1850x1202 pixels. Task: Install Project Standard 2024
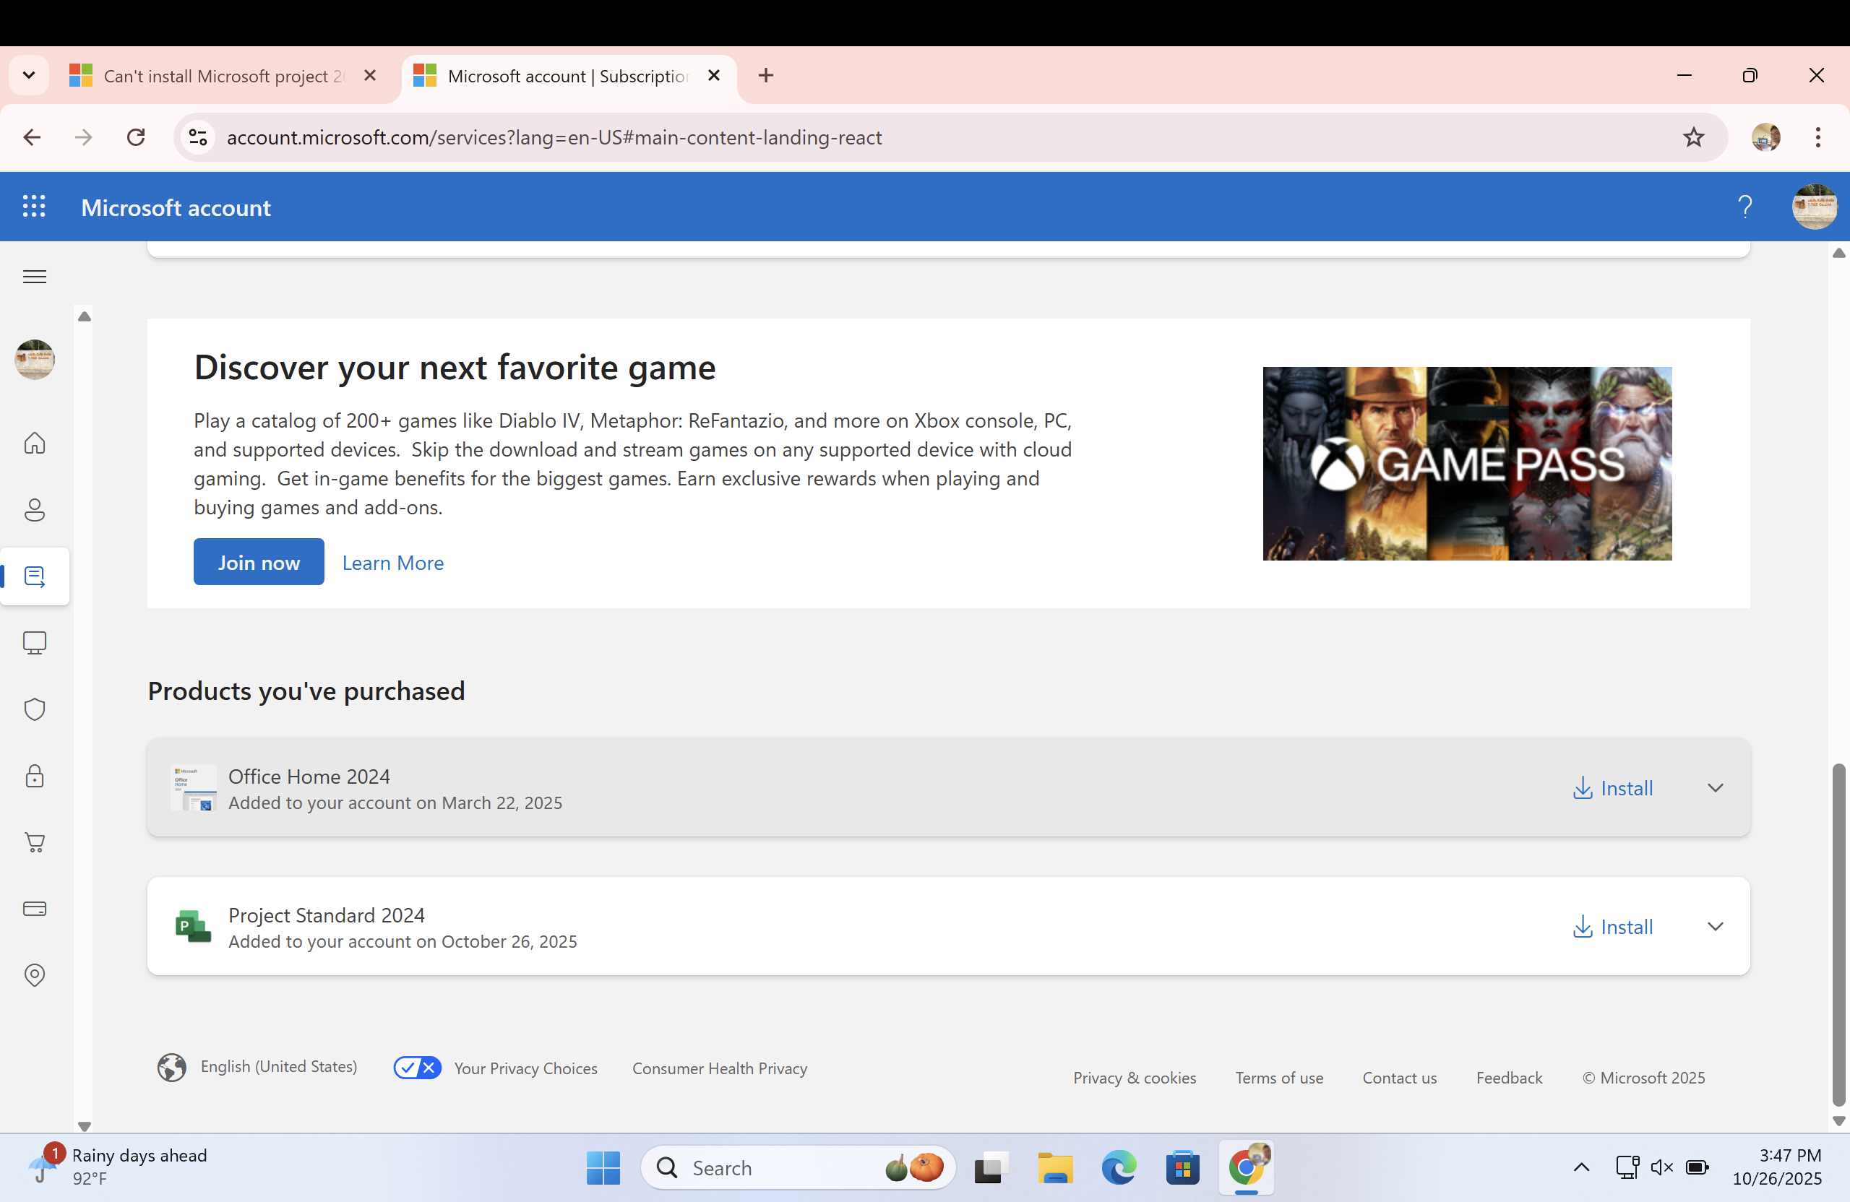(x=1613, y=926)
